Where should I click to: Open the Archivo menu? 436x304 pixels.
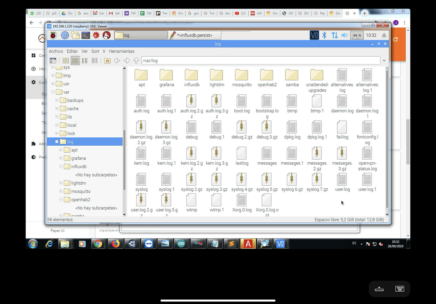click(56, 51)
